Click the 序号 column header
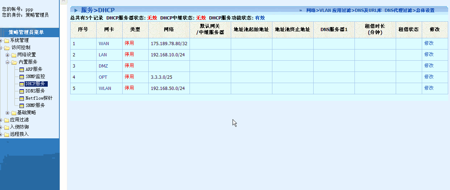450x190 pixels. tap(83, 30)
